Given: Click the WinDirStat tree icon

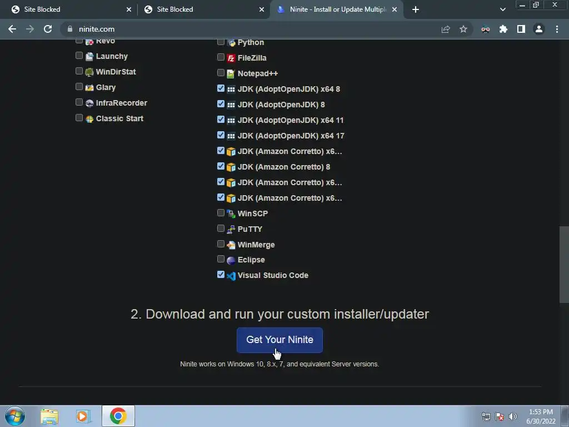Looking at the screenshot, I should click(x=89, y=72).
